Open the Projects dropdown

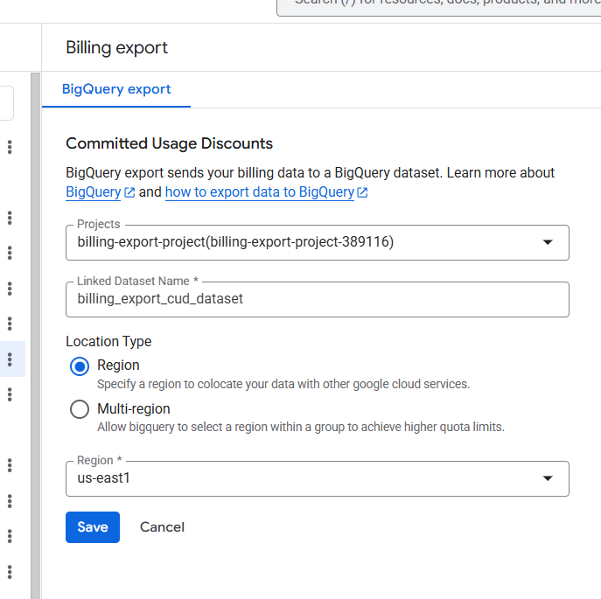tap(318, 242)
